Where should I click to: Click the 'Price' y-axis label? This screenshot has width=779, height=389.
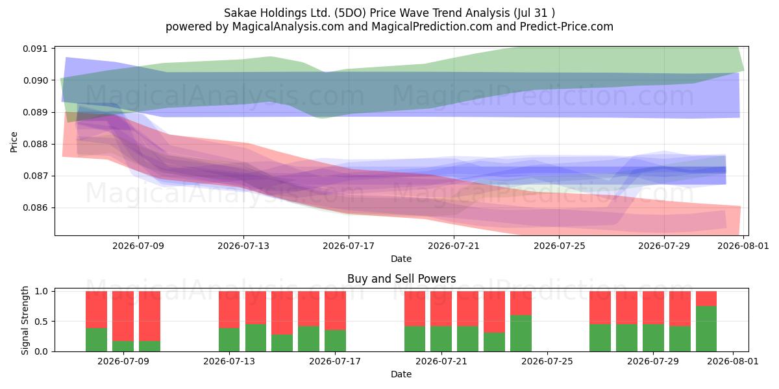click(x=14, y=141)
